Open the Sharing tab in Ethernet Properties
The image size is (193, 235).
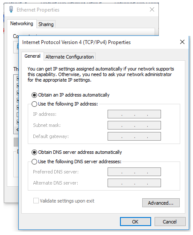point(46,24)
